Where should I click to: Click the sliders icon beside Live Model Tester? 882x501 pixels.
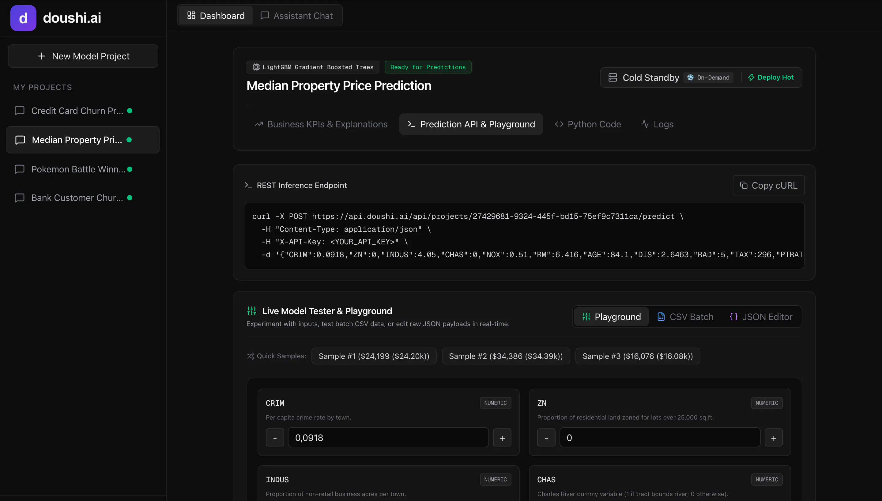[x=252, y=311]
